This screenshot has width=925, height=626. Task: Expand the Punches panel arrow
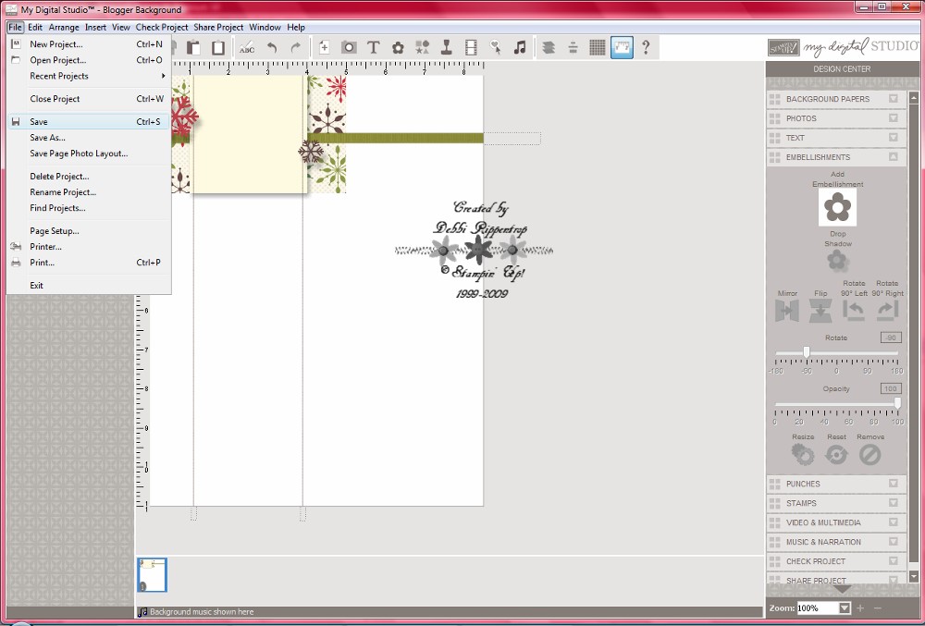(894, 484)
